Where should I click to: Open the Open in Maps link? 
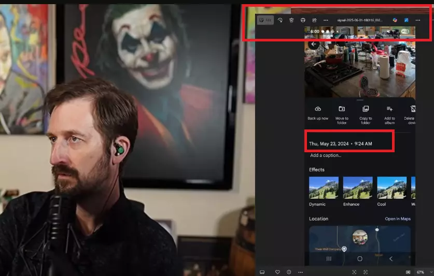398,219
